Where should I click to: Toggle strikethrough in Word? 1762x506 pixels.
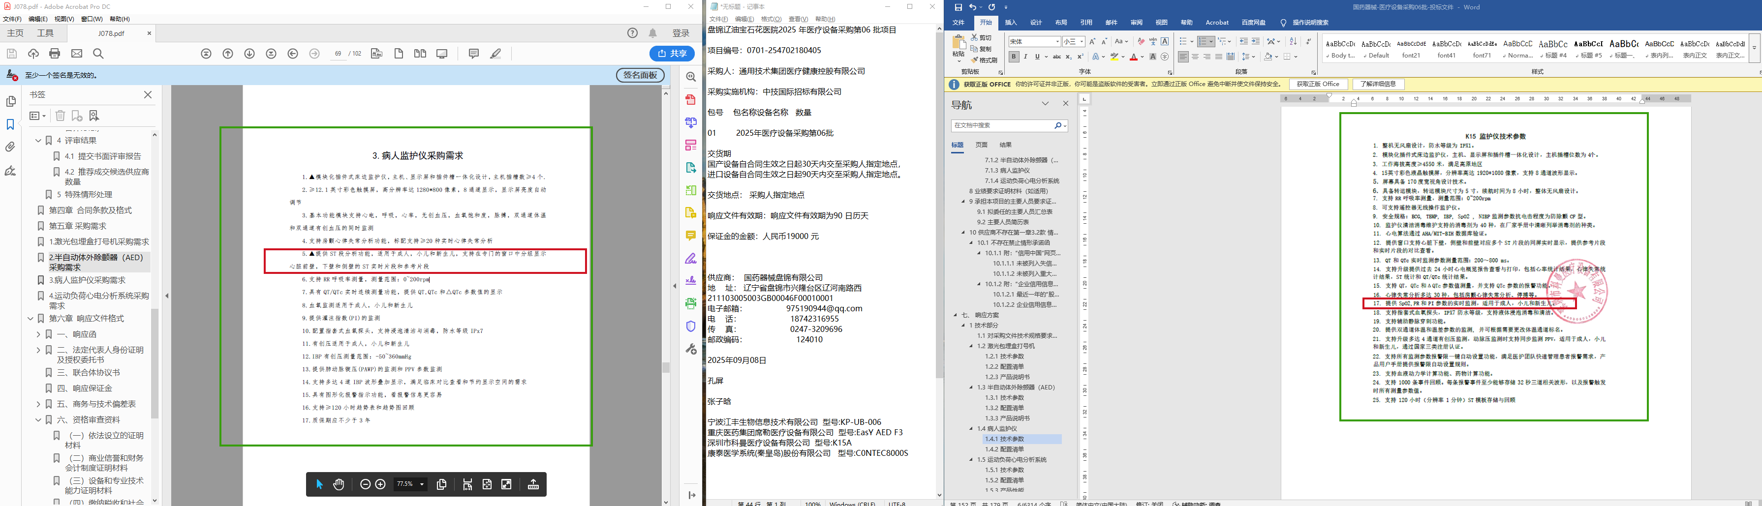pyautogui.click(x=1057, y=57)
